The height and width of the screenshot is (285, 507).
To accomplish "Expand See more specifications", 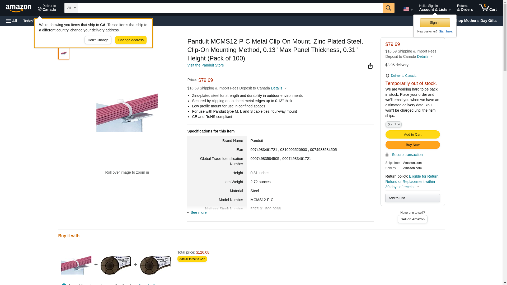I will (198, 212).
